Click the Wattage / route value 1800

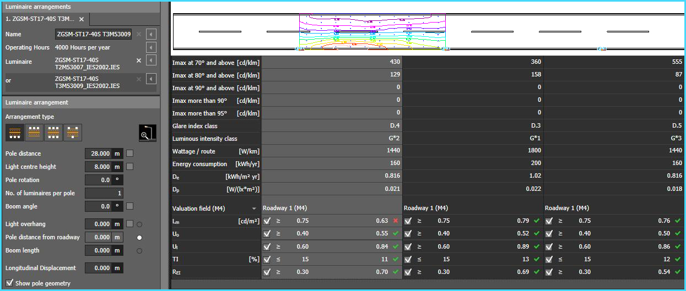(x=534, y=151)
